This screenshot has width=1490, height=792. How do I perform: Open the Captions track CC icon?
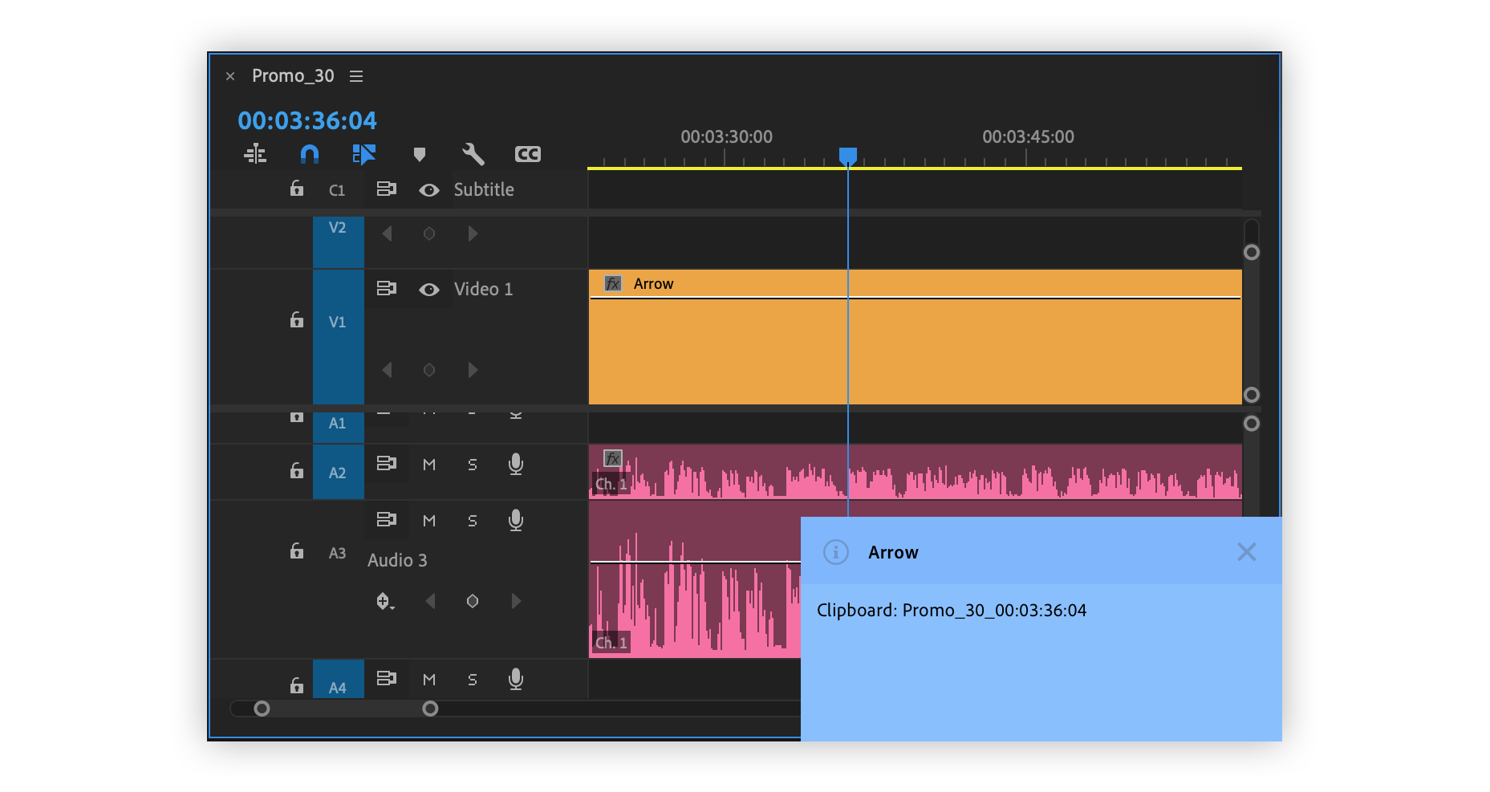pos(527,153)
